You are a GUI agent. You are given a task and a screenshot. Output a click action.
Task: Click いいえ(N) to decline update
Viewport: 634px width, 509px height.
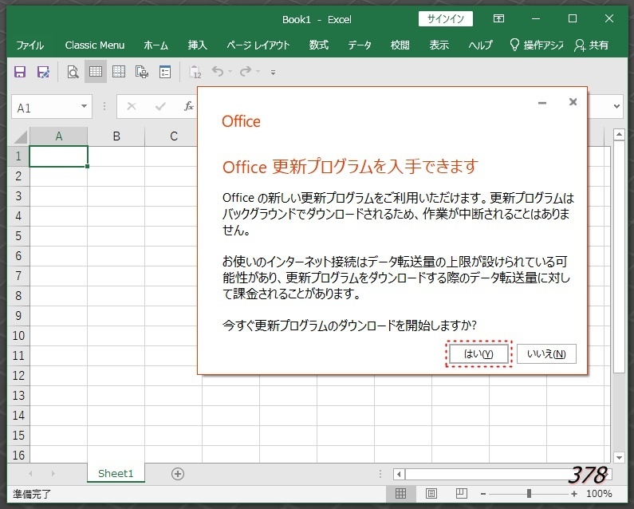coord(546,354)
